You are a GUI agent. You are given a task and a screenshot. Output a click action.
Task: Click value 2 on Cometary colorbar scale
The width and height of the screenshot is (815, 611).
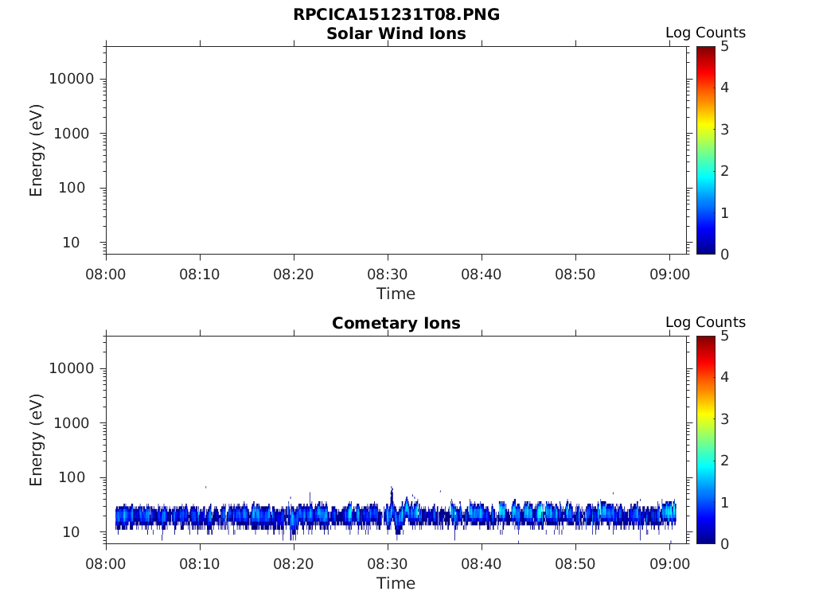(724, 461)
